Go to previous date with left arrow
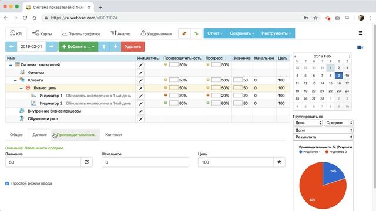The image size is (376, 211). 11,46
